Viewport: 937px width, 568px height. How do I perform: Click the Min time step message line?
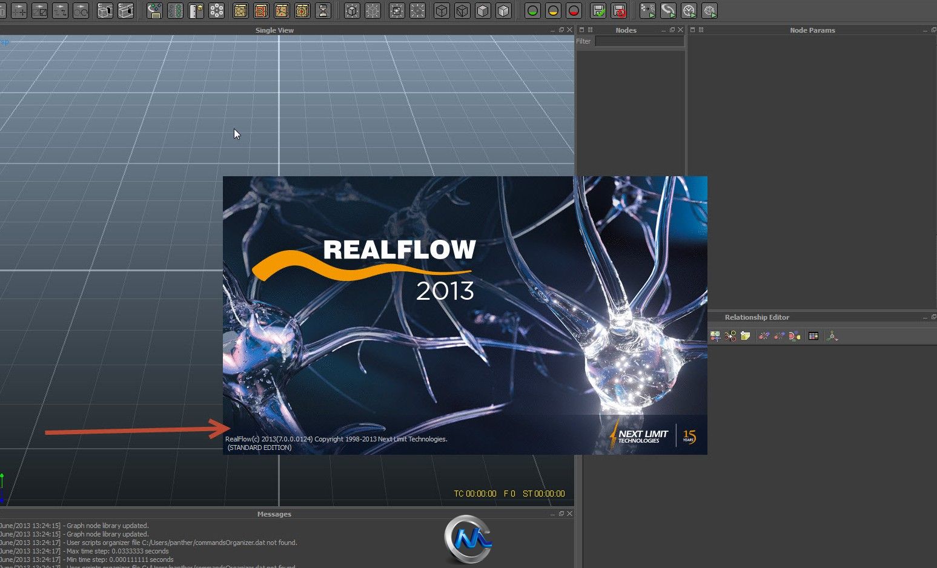[87, 560]
